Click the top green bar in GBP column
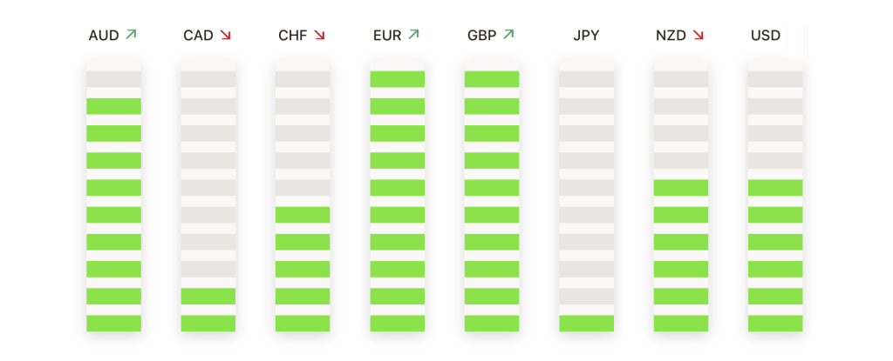 click(492, 79)
